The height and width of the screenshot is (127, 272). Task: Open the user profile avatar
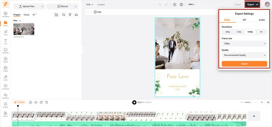[267, 5]
